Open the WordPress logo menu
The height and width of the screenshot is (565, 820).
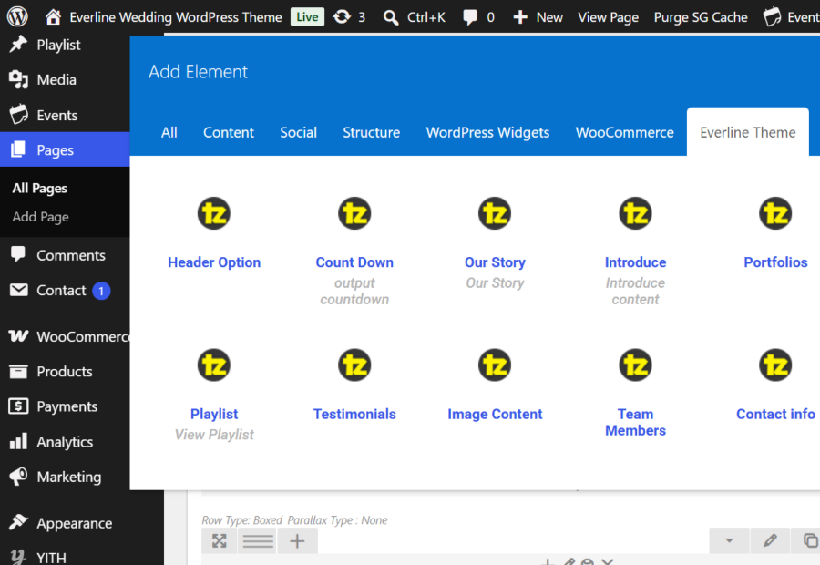coord(17,16)
